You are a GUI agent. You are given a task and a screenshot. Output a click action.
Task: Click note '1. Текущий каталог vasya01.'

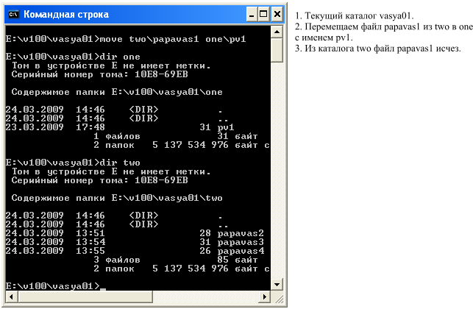coord(355,15)
